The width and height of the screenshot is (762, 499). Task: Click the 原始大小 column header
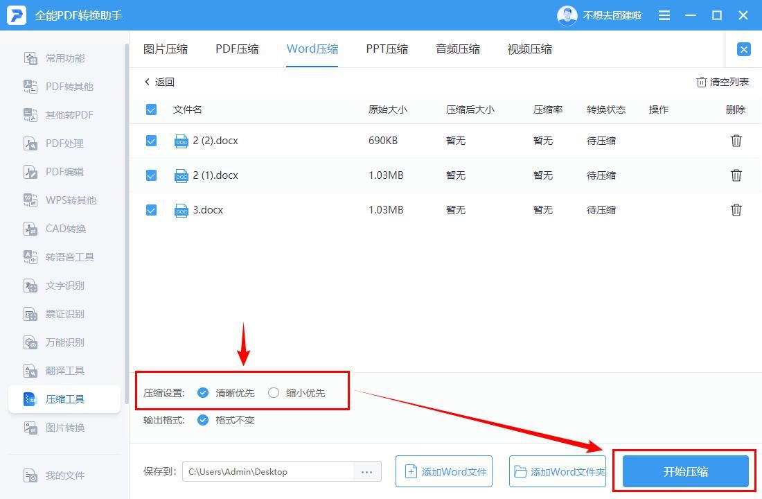click(x=387, y=110)
